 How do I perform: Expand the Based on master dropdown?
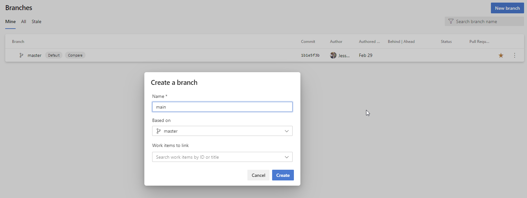pos(222,131)
